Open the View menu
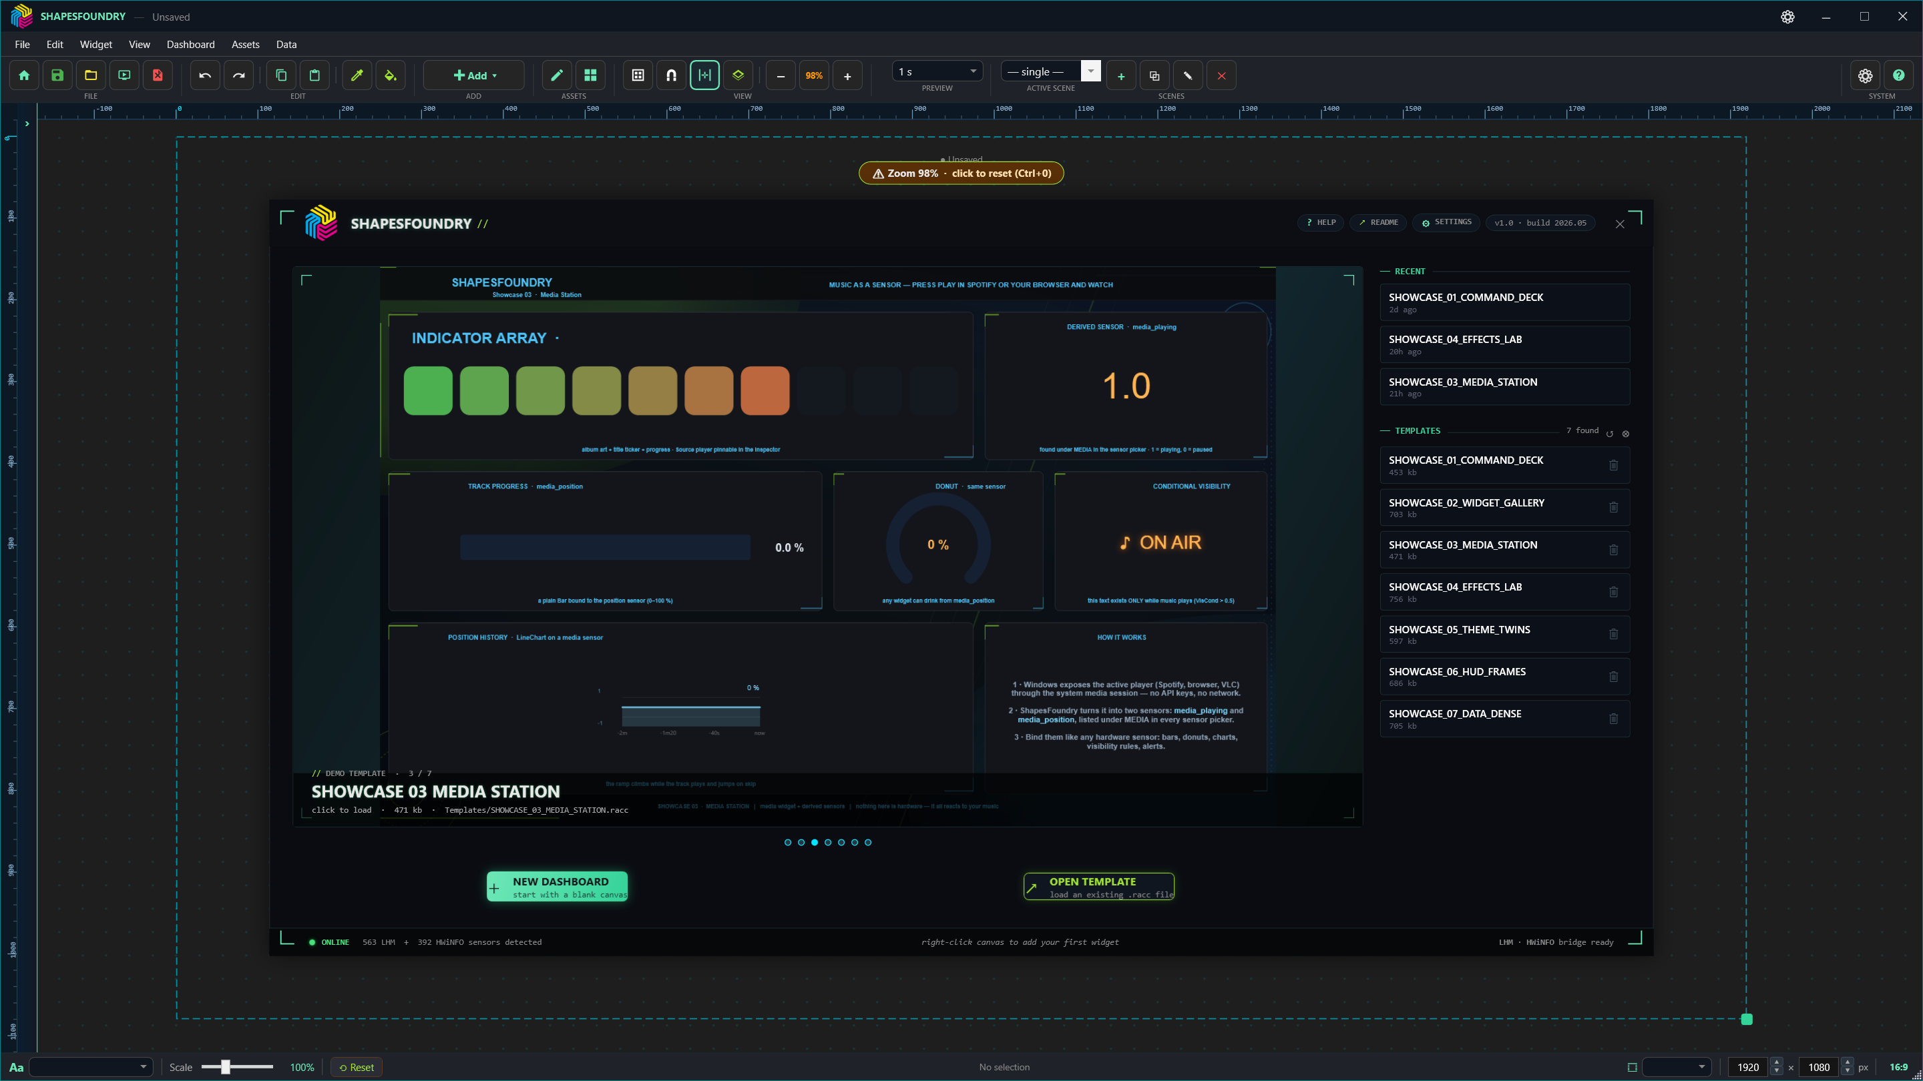Image resolution: width=1923 pixels, height=1081 pixels. click(x=140, y=45)
